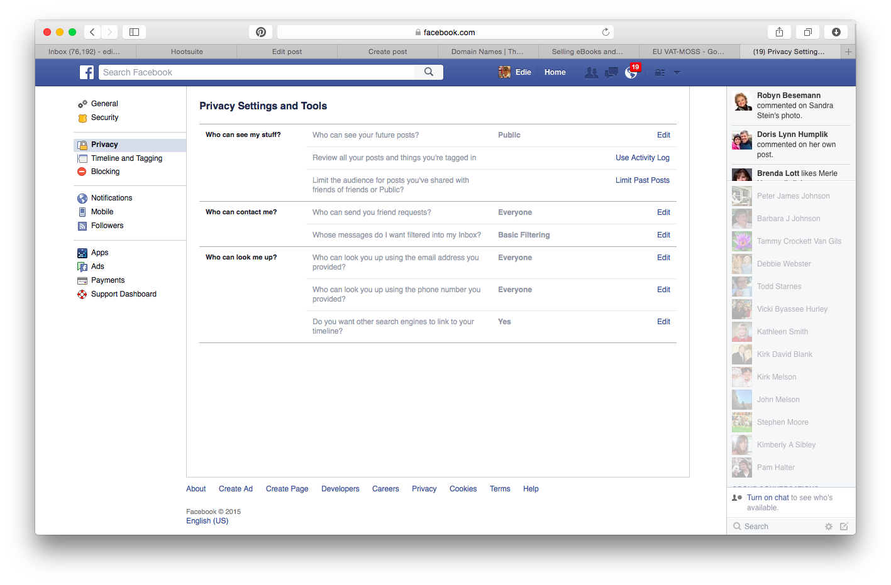
Task: Click Use Activity Log link
Action: coord(642,158)
